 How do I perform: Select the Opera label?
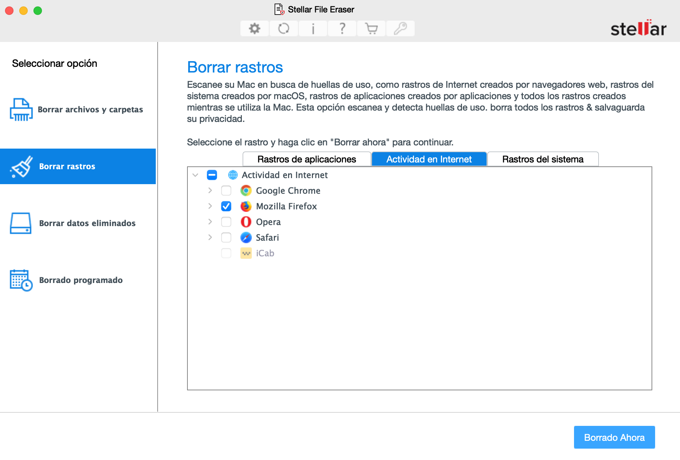click(268, 222)
